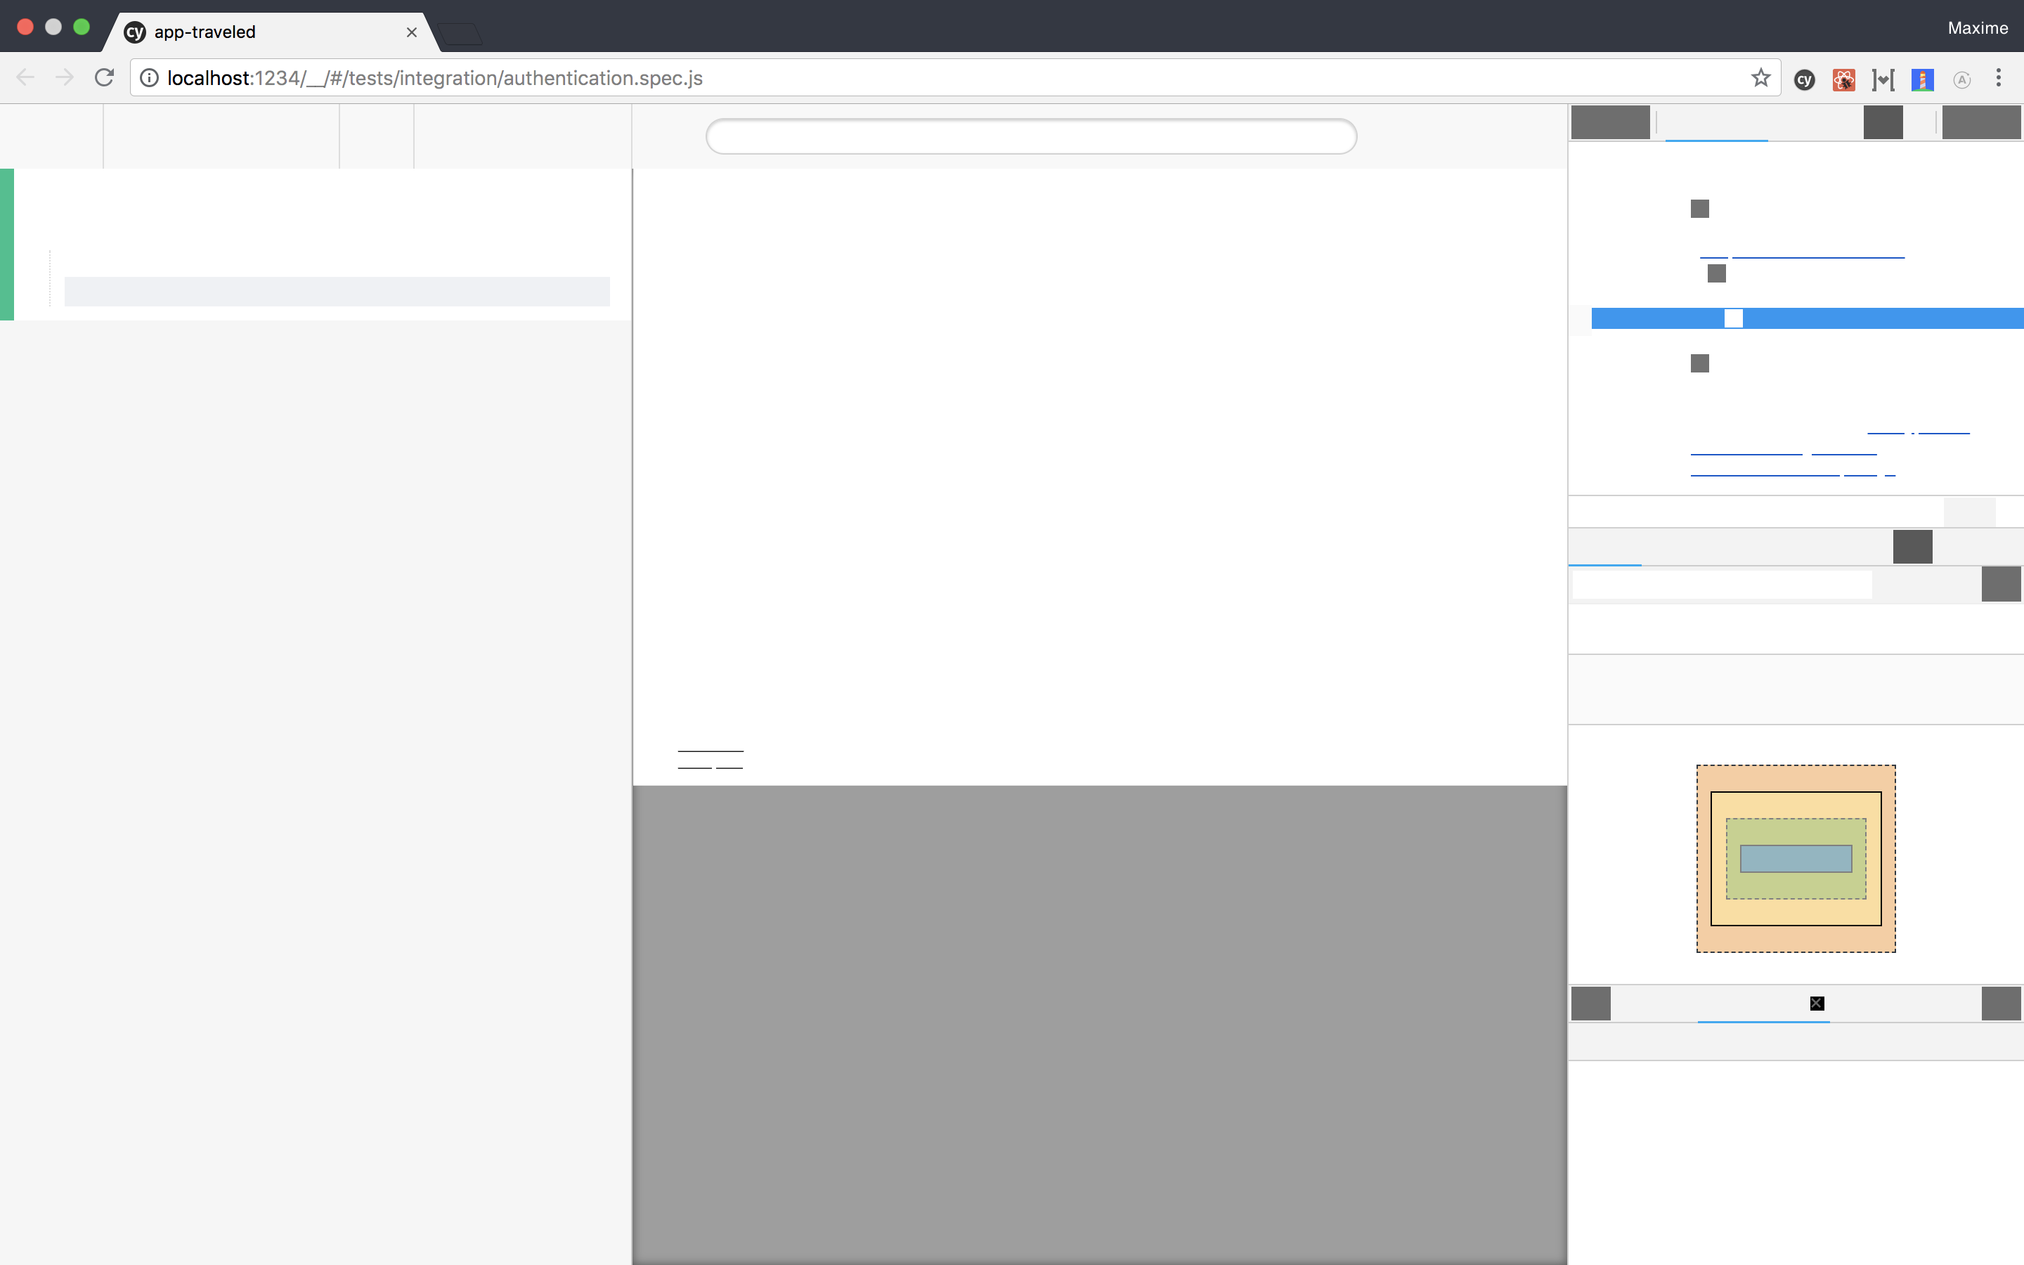Reload the page with the refresh icon
Screen dimensions: 2024x1265
(x=104, y=78)
